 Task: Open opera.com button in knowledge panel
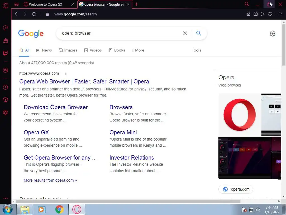point(236,189)
